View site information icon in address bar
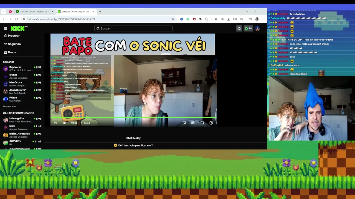This screenshot has width=355, height=199. [x=24, y=19]
